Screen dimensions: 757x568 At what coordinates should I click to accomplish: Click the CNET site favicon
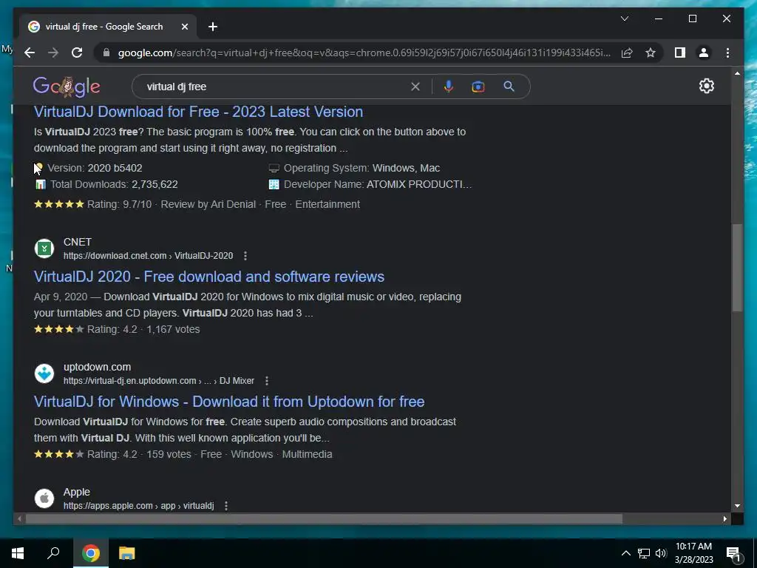[x=44, y=248]
